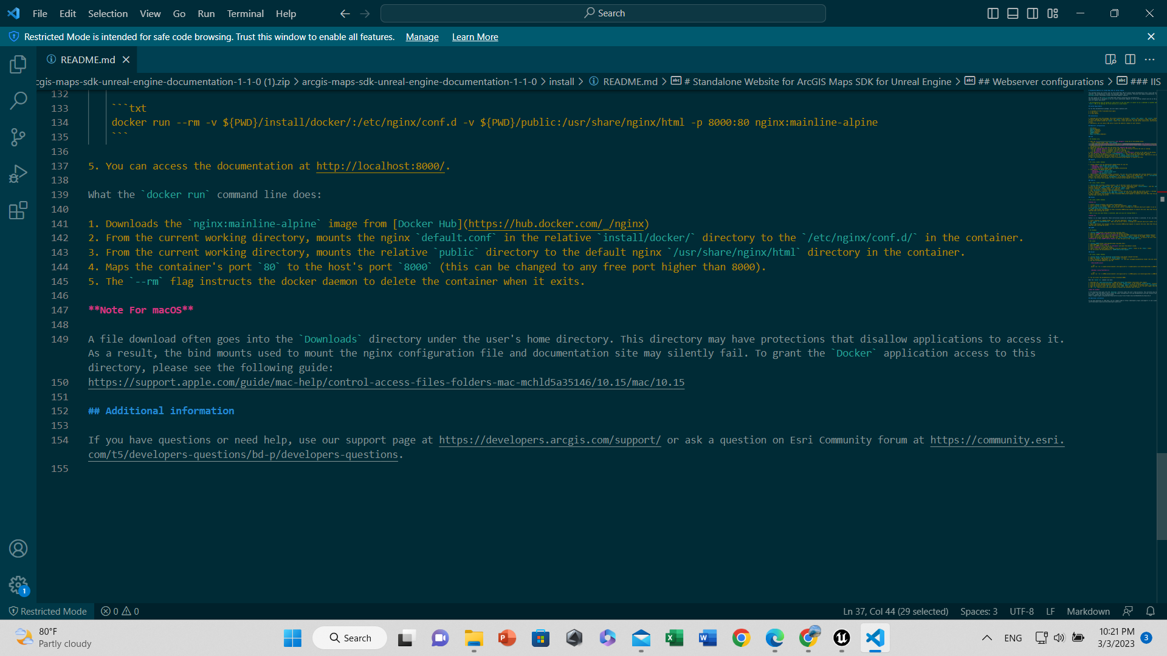Image resolution: width=1167 pixels, height=656 pixels.
Task: Open the Extensions view
Action: coord(18,211)
